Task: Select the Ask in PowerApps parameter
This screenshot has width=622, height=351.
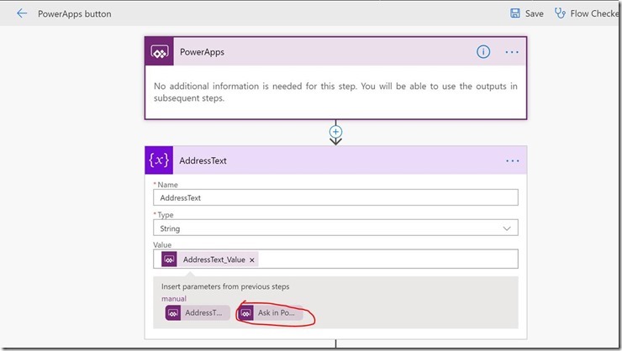Action: 271,313
